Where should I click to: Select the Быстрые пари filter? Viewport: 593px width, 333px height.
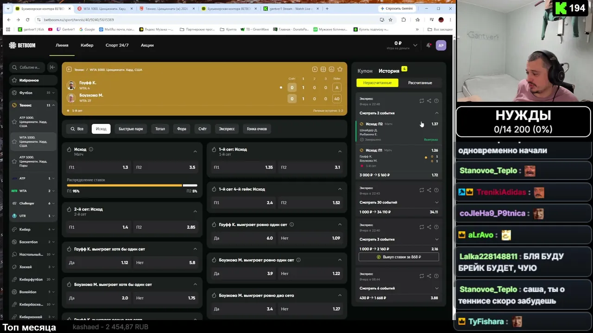click(131, 129)
